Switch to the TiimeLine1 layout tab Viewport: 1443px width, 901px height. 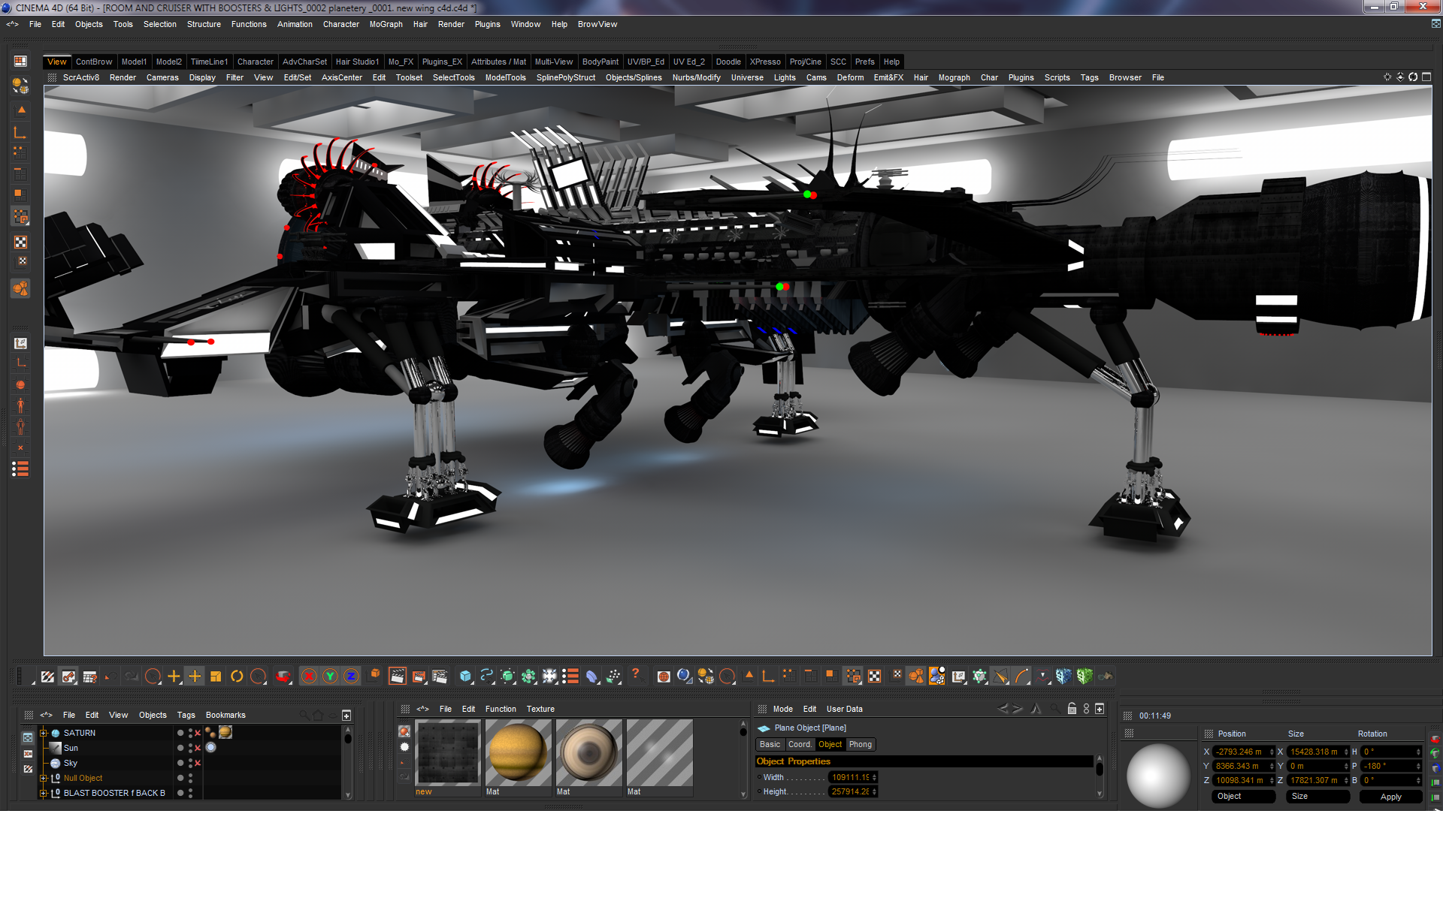(209, 62)
